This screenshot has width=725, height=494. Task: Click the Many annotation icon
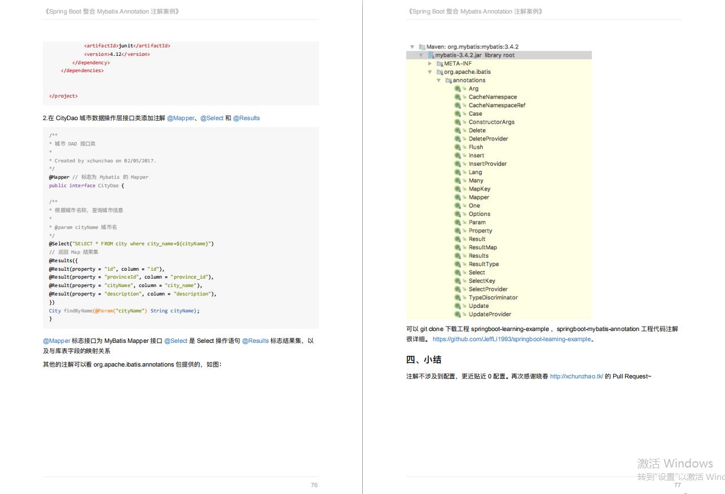pyautogui.click(x=458, y=180)
